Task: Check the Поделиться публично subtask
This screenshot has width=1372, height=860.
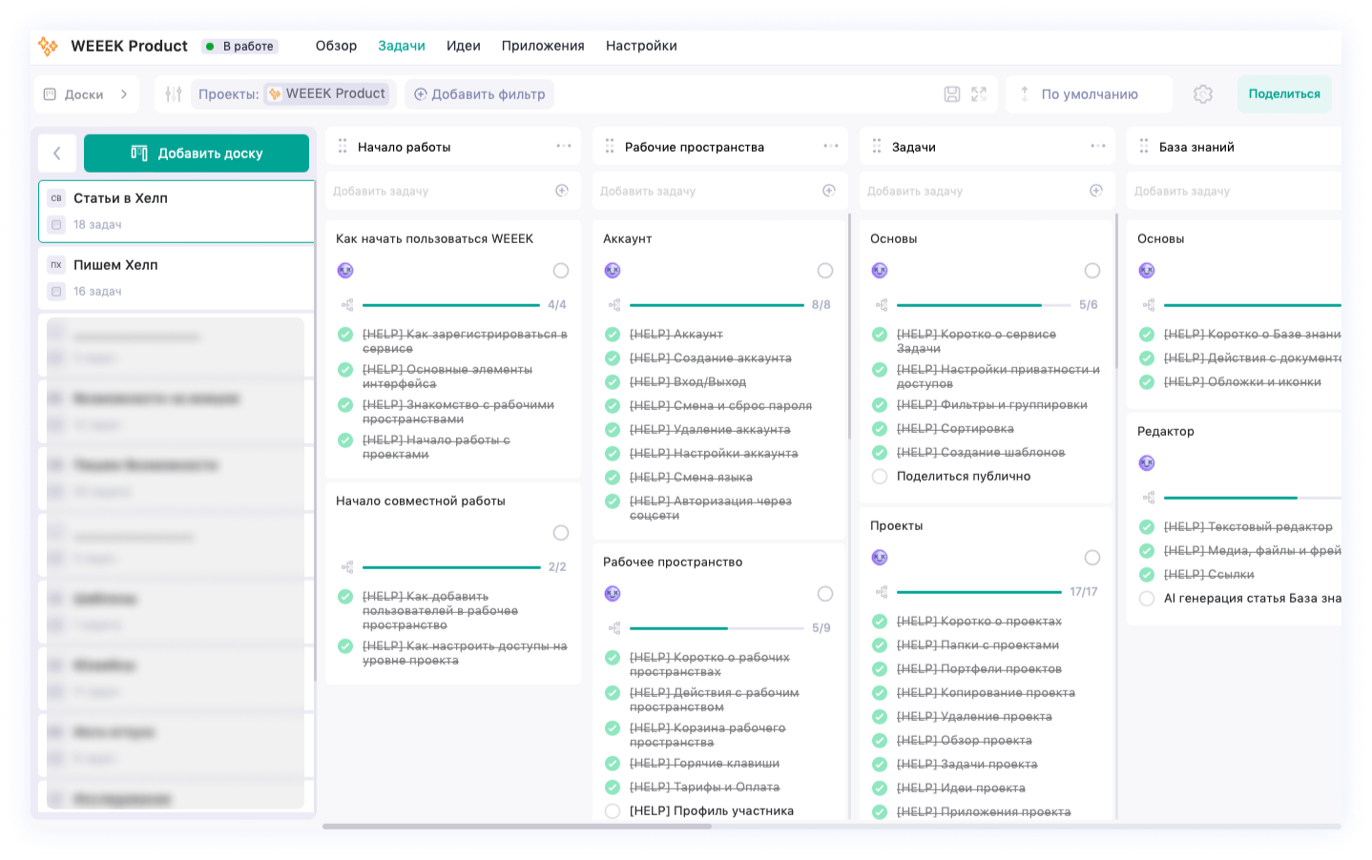Action: click(880, 477)
